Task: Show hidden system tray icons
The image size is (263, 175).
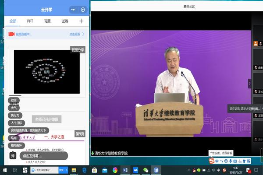Action: click(189, 170)
